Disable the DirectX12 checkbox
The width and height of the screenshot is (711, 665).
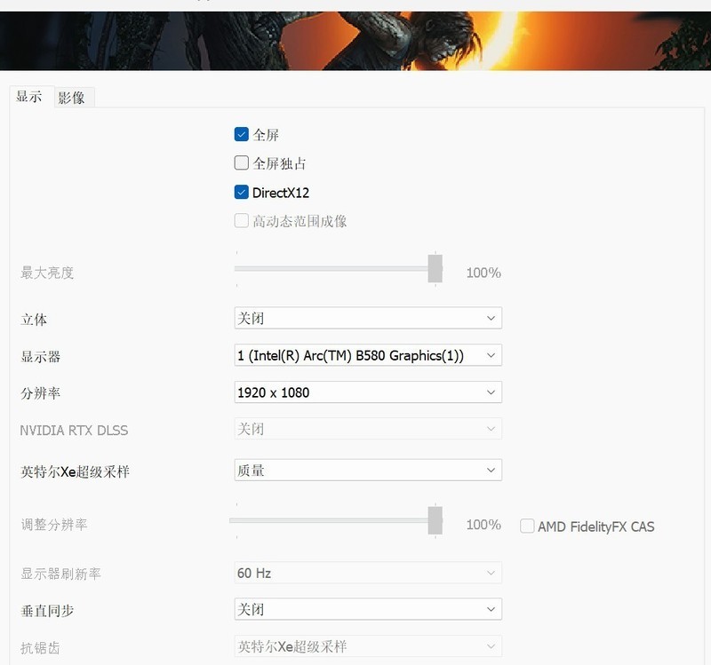click(x=240, y=193)
